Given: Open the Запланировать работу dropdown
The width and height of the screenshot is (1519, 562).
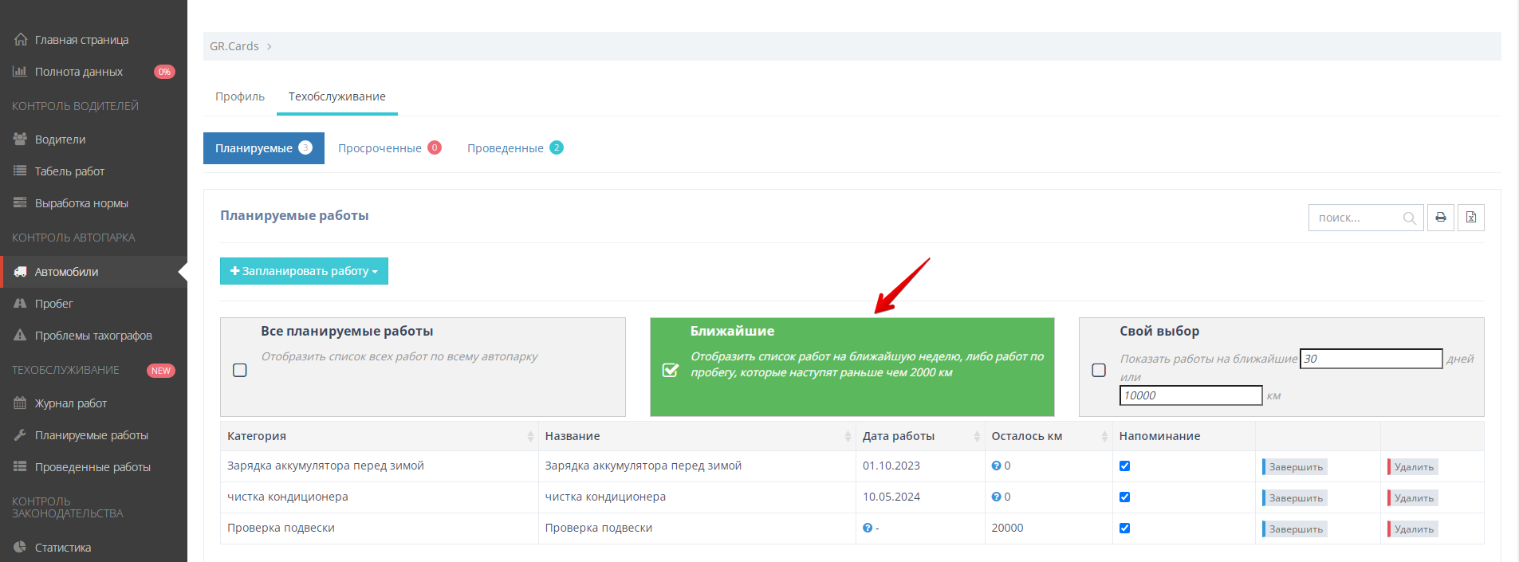Looking at the screenshot, I should pos(304,271).
